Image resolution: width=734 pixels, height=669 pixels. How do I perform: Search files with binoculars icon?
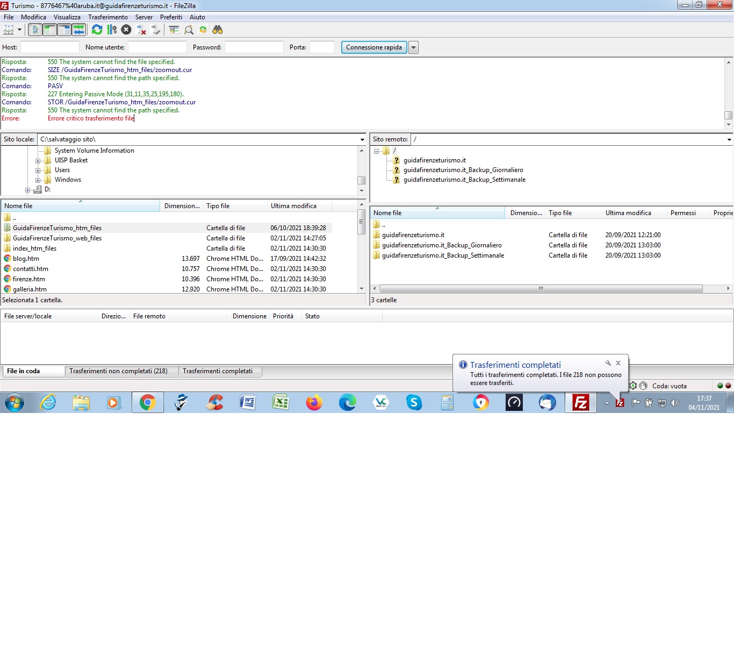(218, 30)
